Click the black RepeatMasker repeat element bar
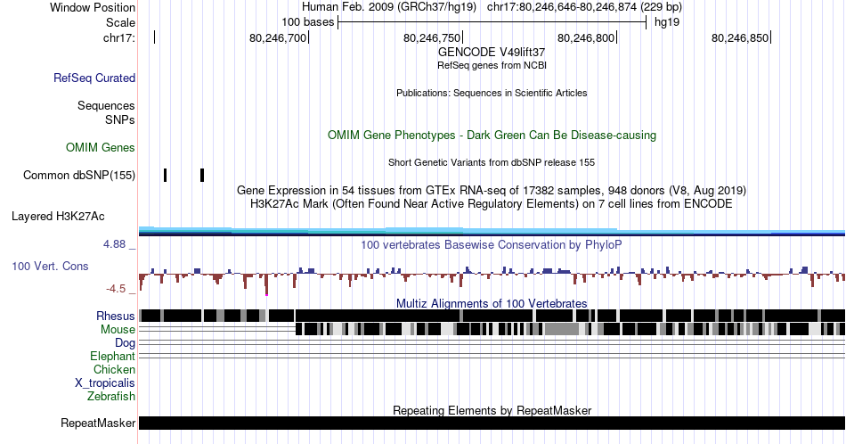Image resolution: width=846 pixels, height=444 pixels. (492, 423)
